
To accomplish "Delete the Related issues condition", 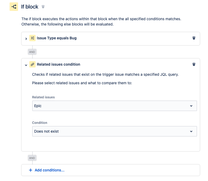I will (x=194, y=64).
